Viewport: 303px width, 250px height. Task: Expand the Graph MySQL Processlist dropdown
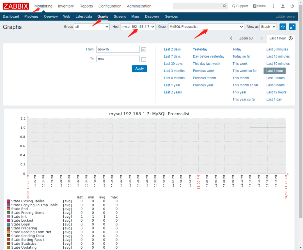coord(206,27)
